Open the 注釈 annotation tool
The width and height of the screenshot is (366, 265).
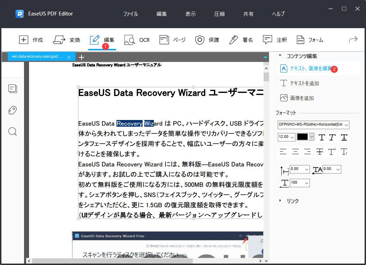coord(275,40)
